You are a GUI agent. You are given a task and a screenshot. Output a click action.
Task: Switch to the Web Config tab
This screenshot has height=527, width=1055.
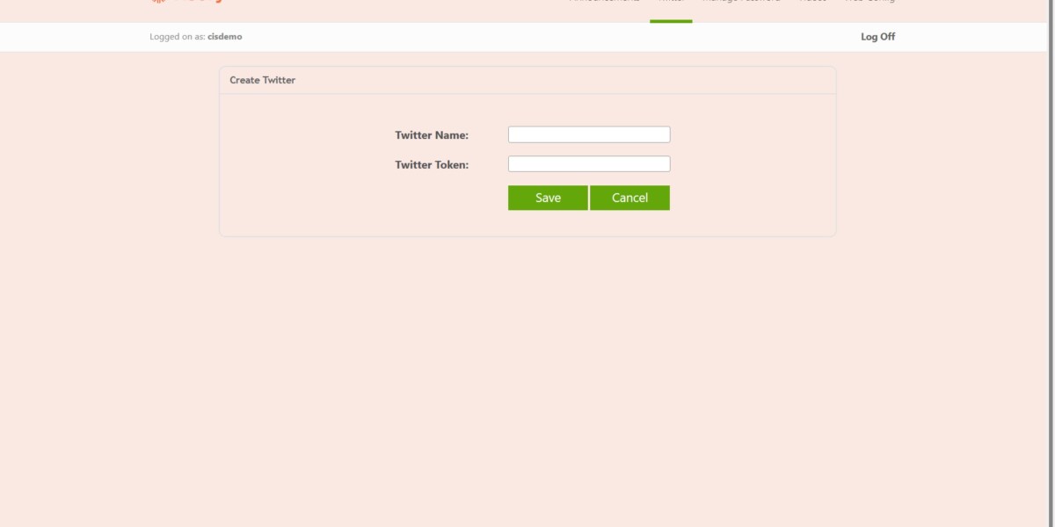pyautogui.click(x=869, y=3)
